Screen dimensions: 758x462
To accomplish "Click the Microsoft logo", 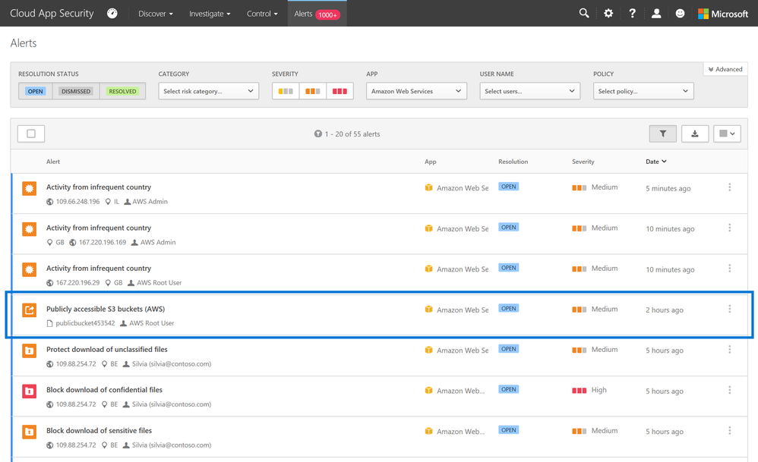I will click(723, 14).
